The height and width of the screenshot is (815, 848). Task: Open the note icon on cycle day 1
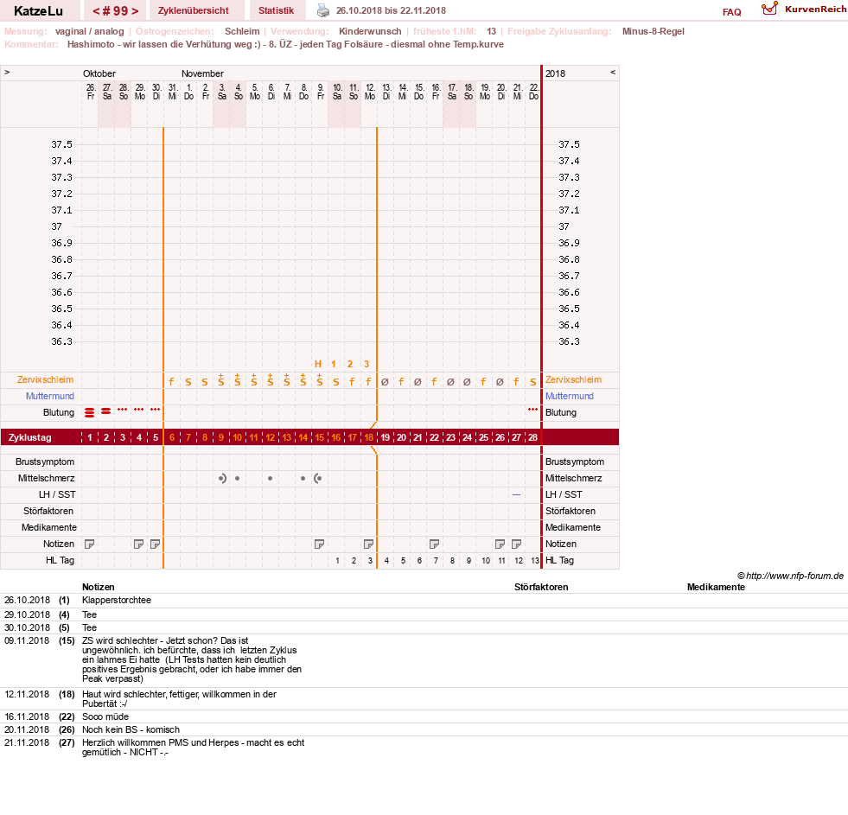pos(90,544)
